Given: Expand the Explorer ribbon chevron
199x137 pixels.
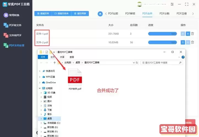Looking at the screenshot, I should 179,57.
